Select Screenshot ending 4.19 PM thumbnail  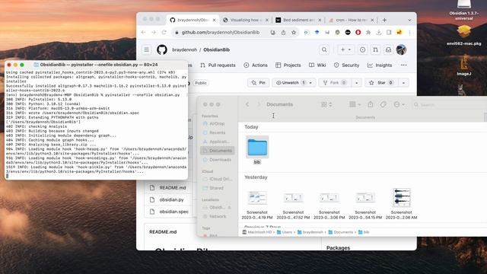tap(257, 198)
